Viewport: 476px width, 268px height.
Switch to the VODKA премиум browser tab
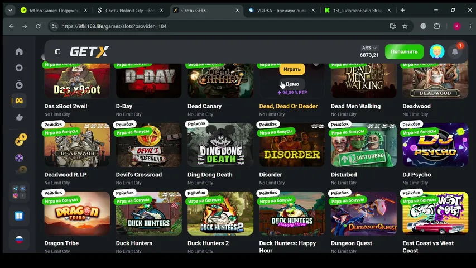click(x=281, y=11)
